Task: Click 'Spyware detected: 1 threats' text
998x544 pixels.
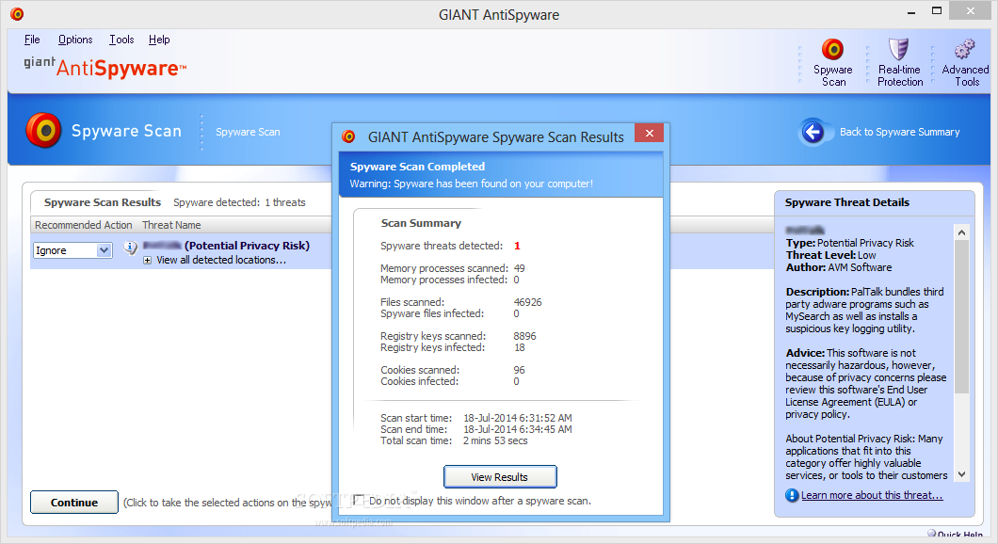Action: pos(239,202)
